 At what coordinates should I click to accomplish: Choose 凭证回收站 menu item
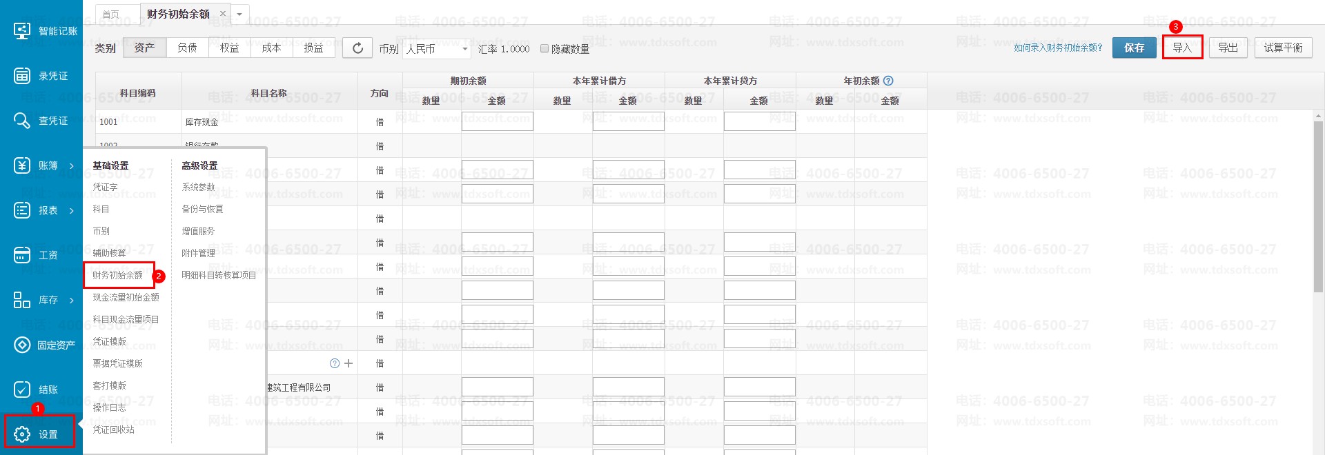pos(113,429)
